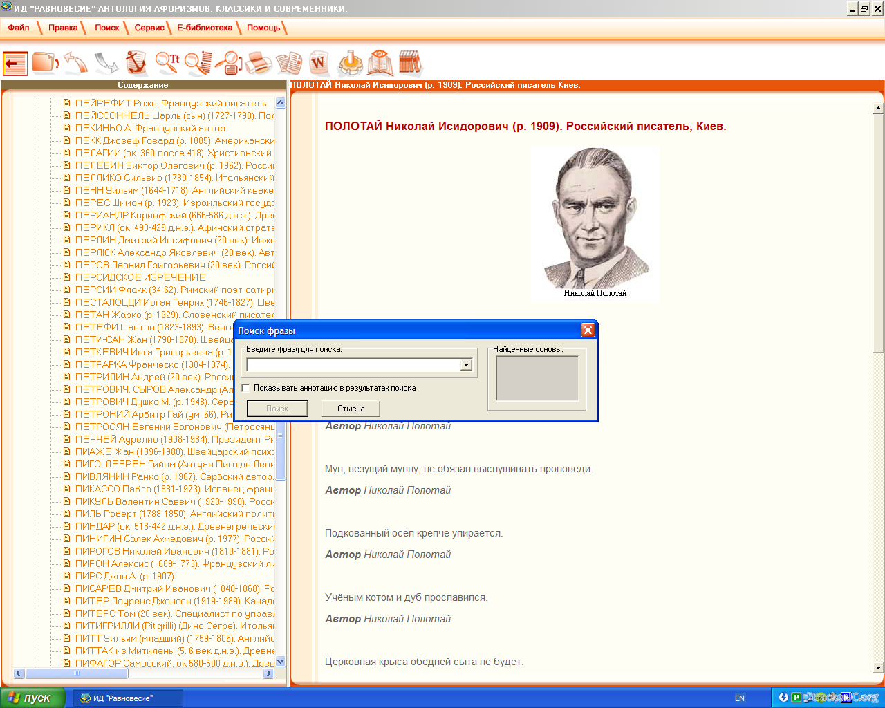The height and width of the screenshot is (708, 885).
Task: Click the orange folder icon in toolbar
Action: coord(45,63)
